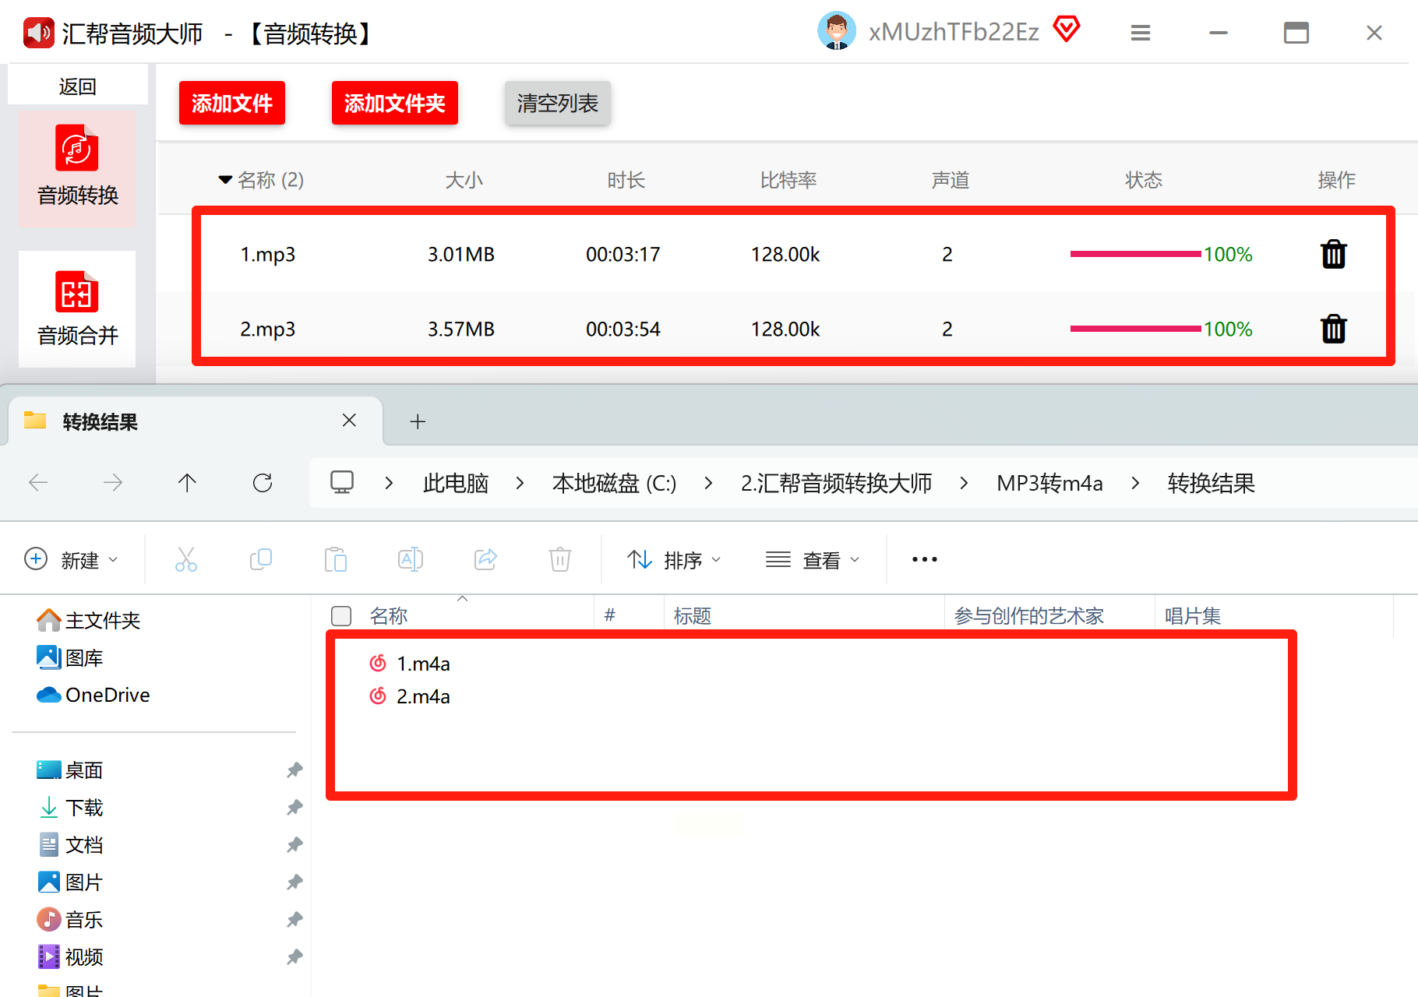Viewport: 1418px width, 997px height.
Task: Delete the 2.mp3 row with trash icon
Action: (x=1334, y=329)
